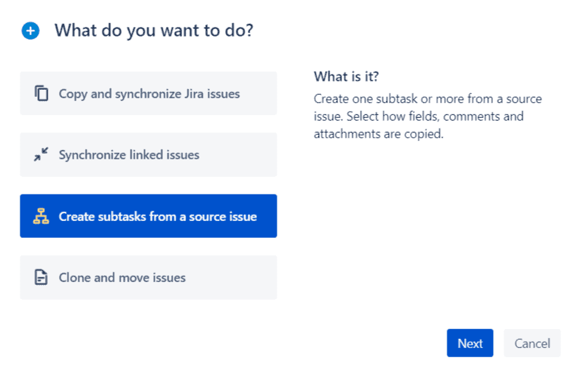This screenshot has height=374, width=585.
Task: Click the 'What do you want to do?' title
Action: pos(154,31)
